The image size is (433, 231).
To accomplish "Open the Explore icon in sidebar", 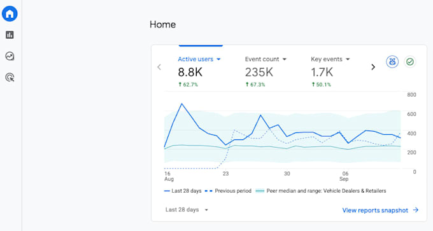I will coord(10,56).
